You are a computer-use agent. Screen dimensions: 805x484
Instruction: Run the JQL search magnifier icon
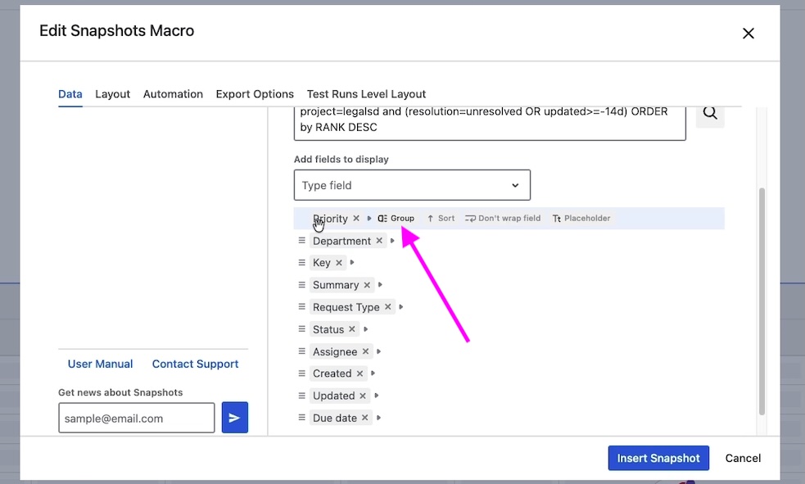(710, 114)
